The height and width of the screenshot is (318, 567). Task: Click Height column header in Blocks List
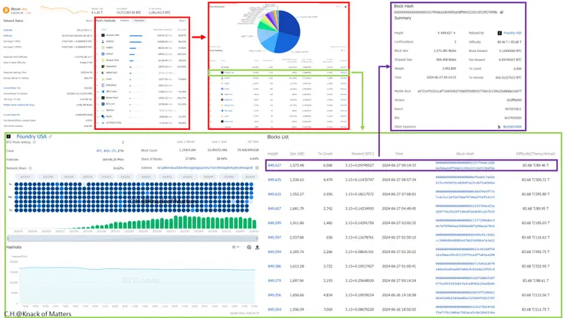(273, 154)
